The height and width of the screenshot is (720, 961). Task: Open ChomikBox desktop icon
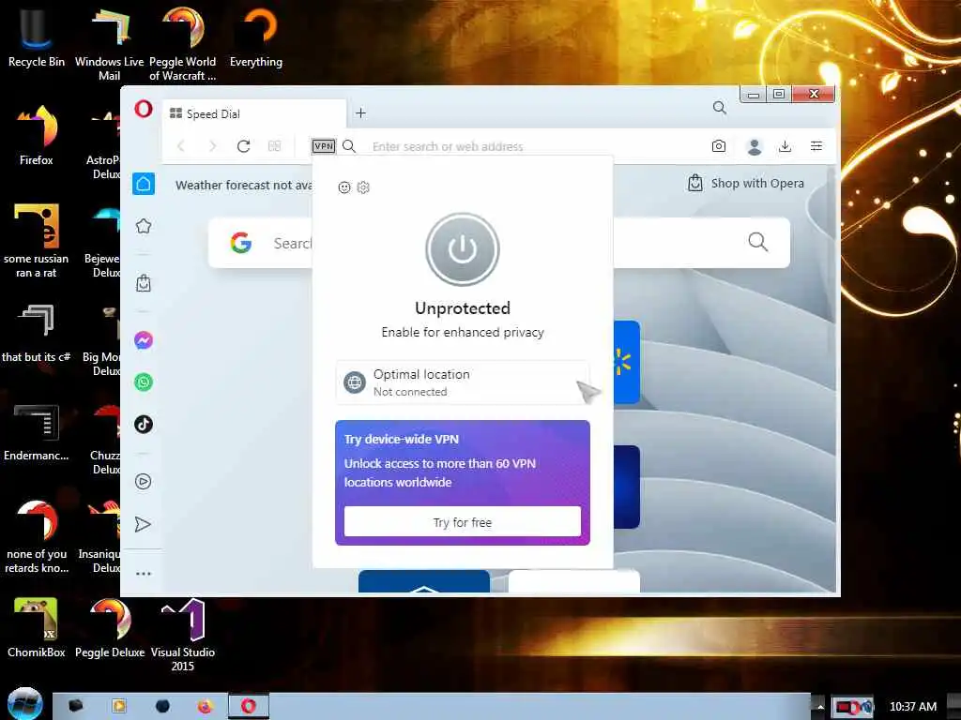click(37, 627)
